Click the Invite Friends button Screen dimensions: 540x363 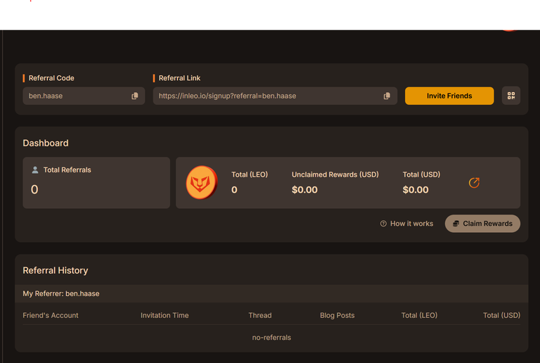pyautogui.click(x=449, y=96)
